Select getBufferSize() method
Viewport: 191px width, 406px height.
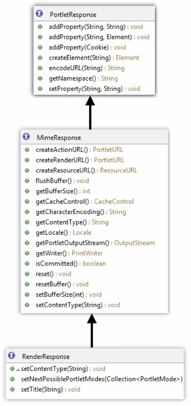point(63,191)
